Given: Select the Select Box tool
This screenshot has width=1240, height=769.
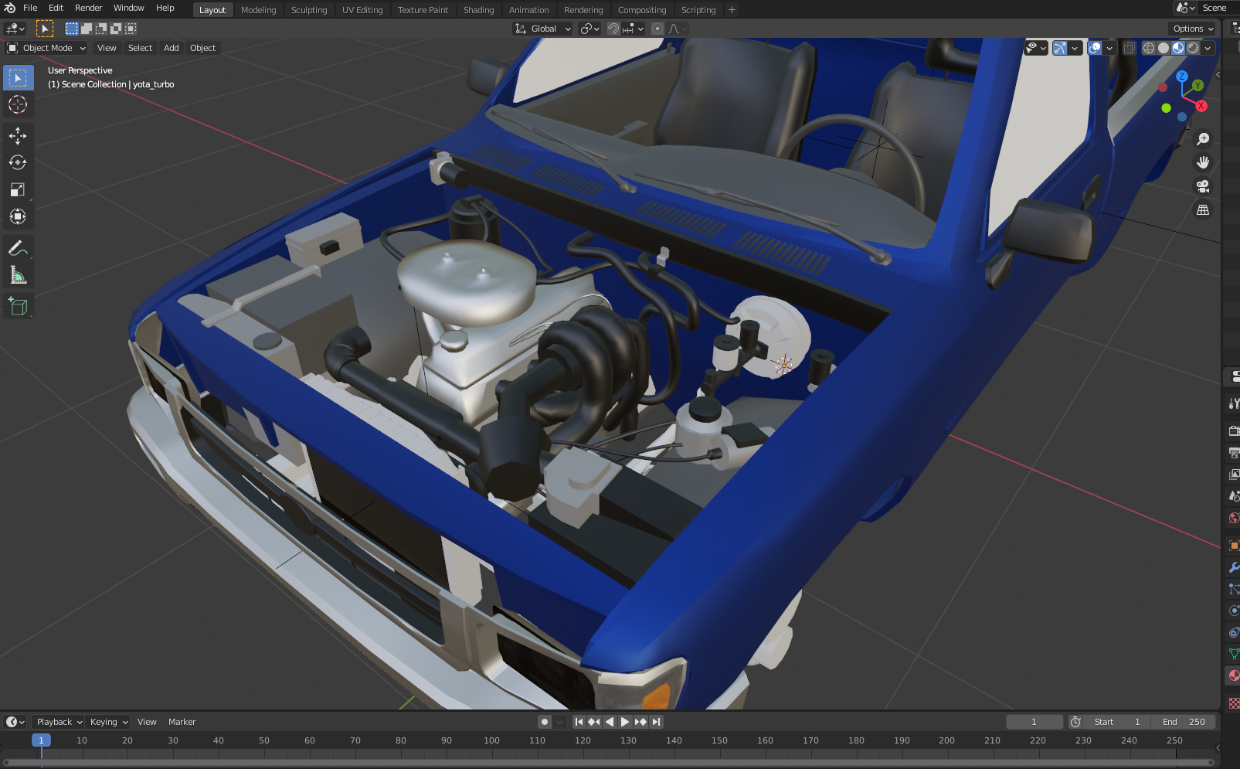Looking at the screenshot, I should point(18,78).
